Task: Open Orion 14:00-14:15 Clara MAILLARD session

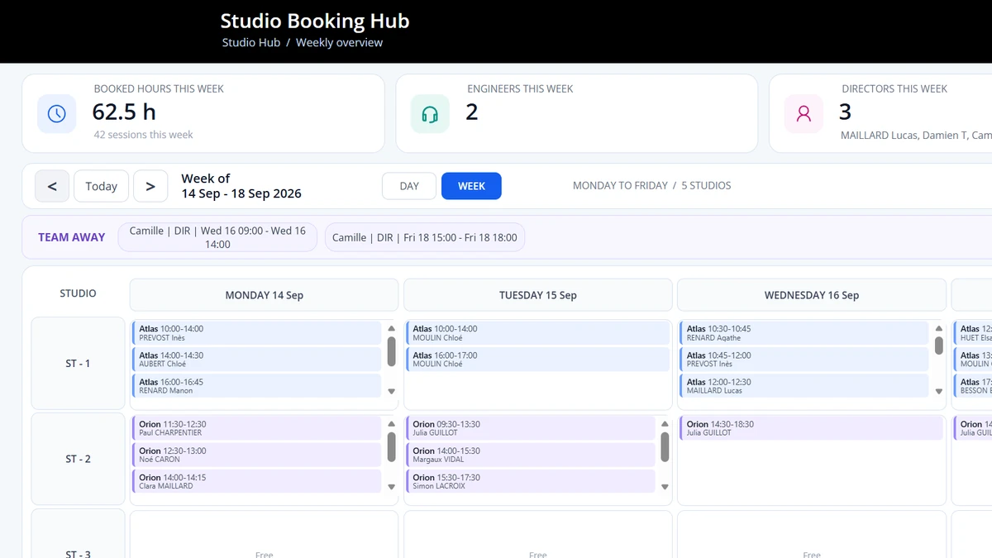Action: coord(256,481)
